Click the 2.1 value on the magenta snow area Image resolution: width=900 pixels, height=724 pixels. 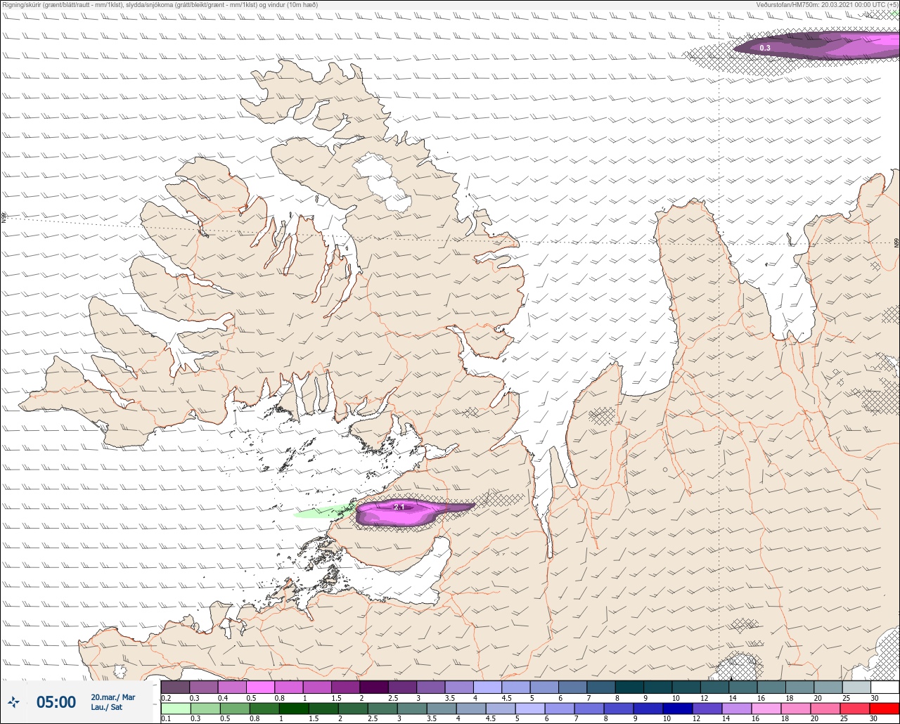tap(399, 507)
